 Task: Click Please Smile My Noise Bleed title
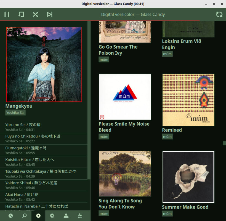pos(124,127)
